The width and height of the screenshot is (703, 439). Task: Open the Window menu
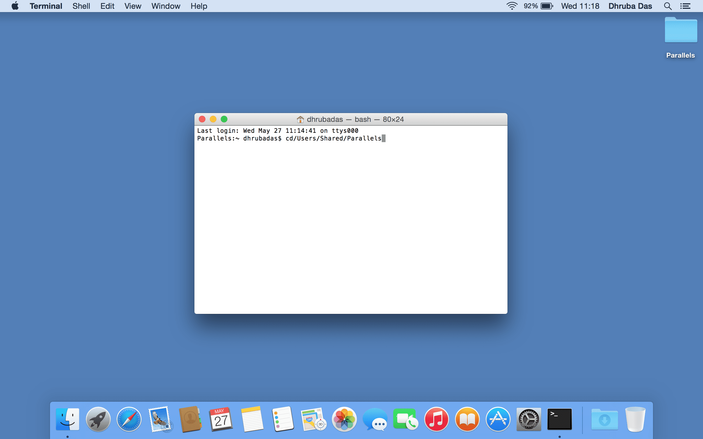tap(166, 6)
